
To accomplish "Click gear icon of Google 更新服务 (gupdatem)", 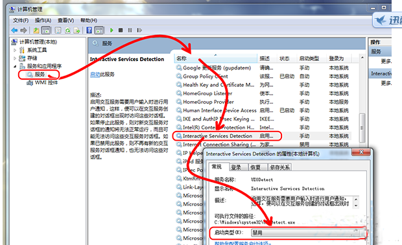I will coord(179,67).
